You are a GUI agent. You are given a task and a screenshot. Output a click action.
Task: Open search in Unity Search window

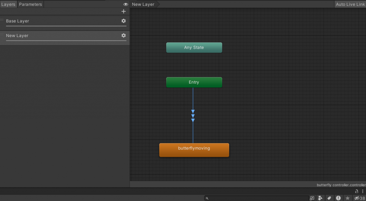coord(312,198)
